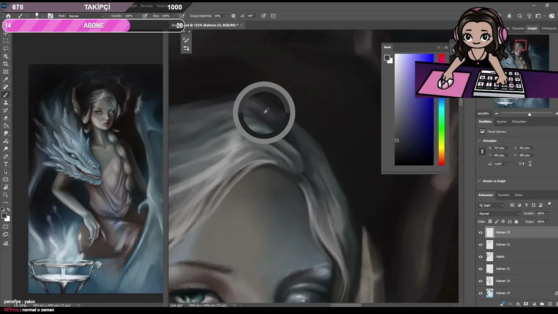Go to Photoshop Home screen icon
Screen dimensions: 558x314
tap(8, 16)
